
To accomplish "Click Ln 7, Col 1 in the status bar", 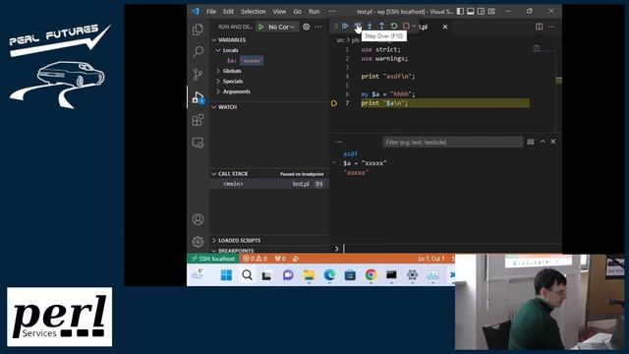I will tap(431, 259).
